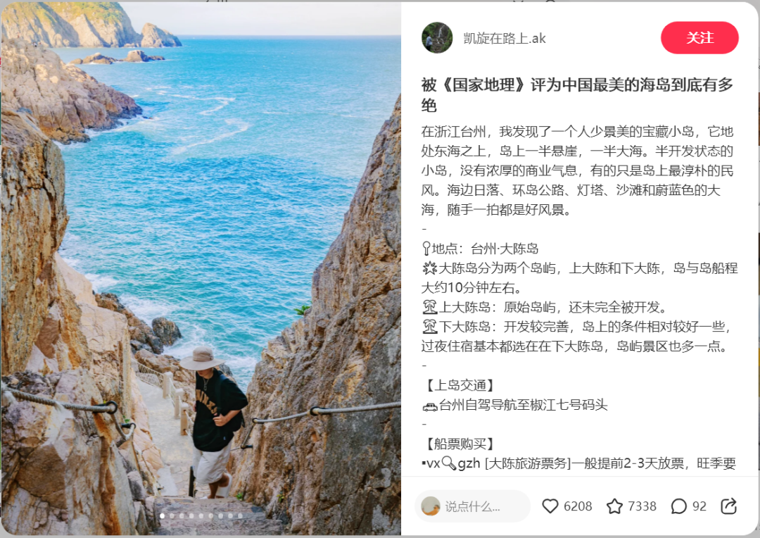Click the comment count 92
The width and height of the screenshot is (760, 538).
[x=699, y=506]
